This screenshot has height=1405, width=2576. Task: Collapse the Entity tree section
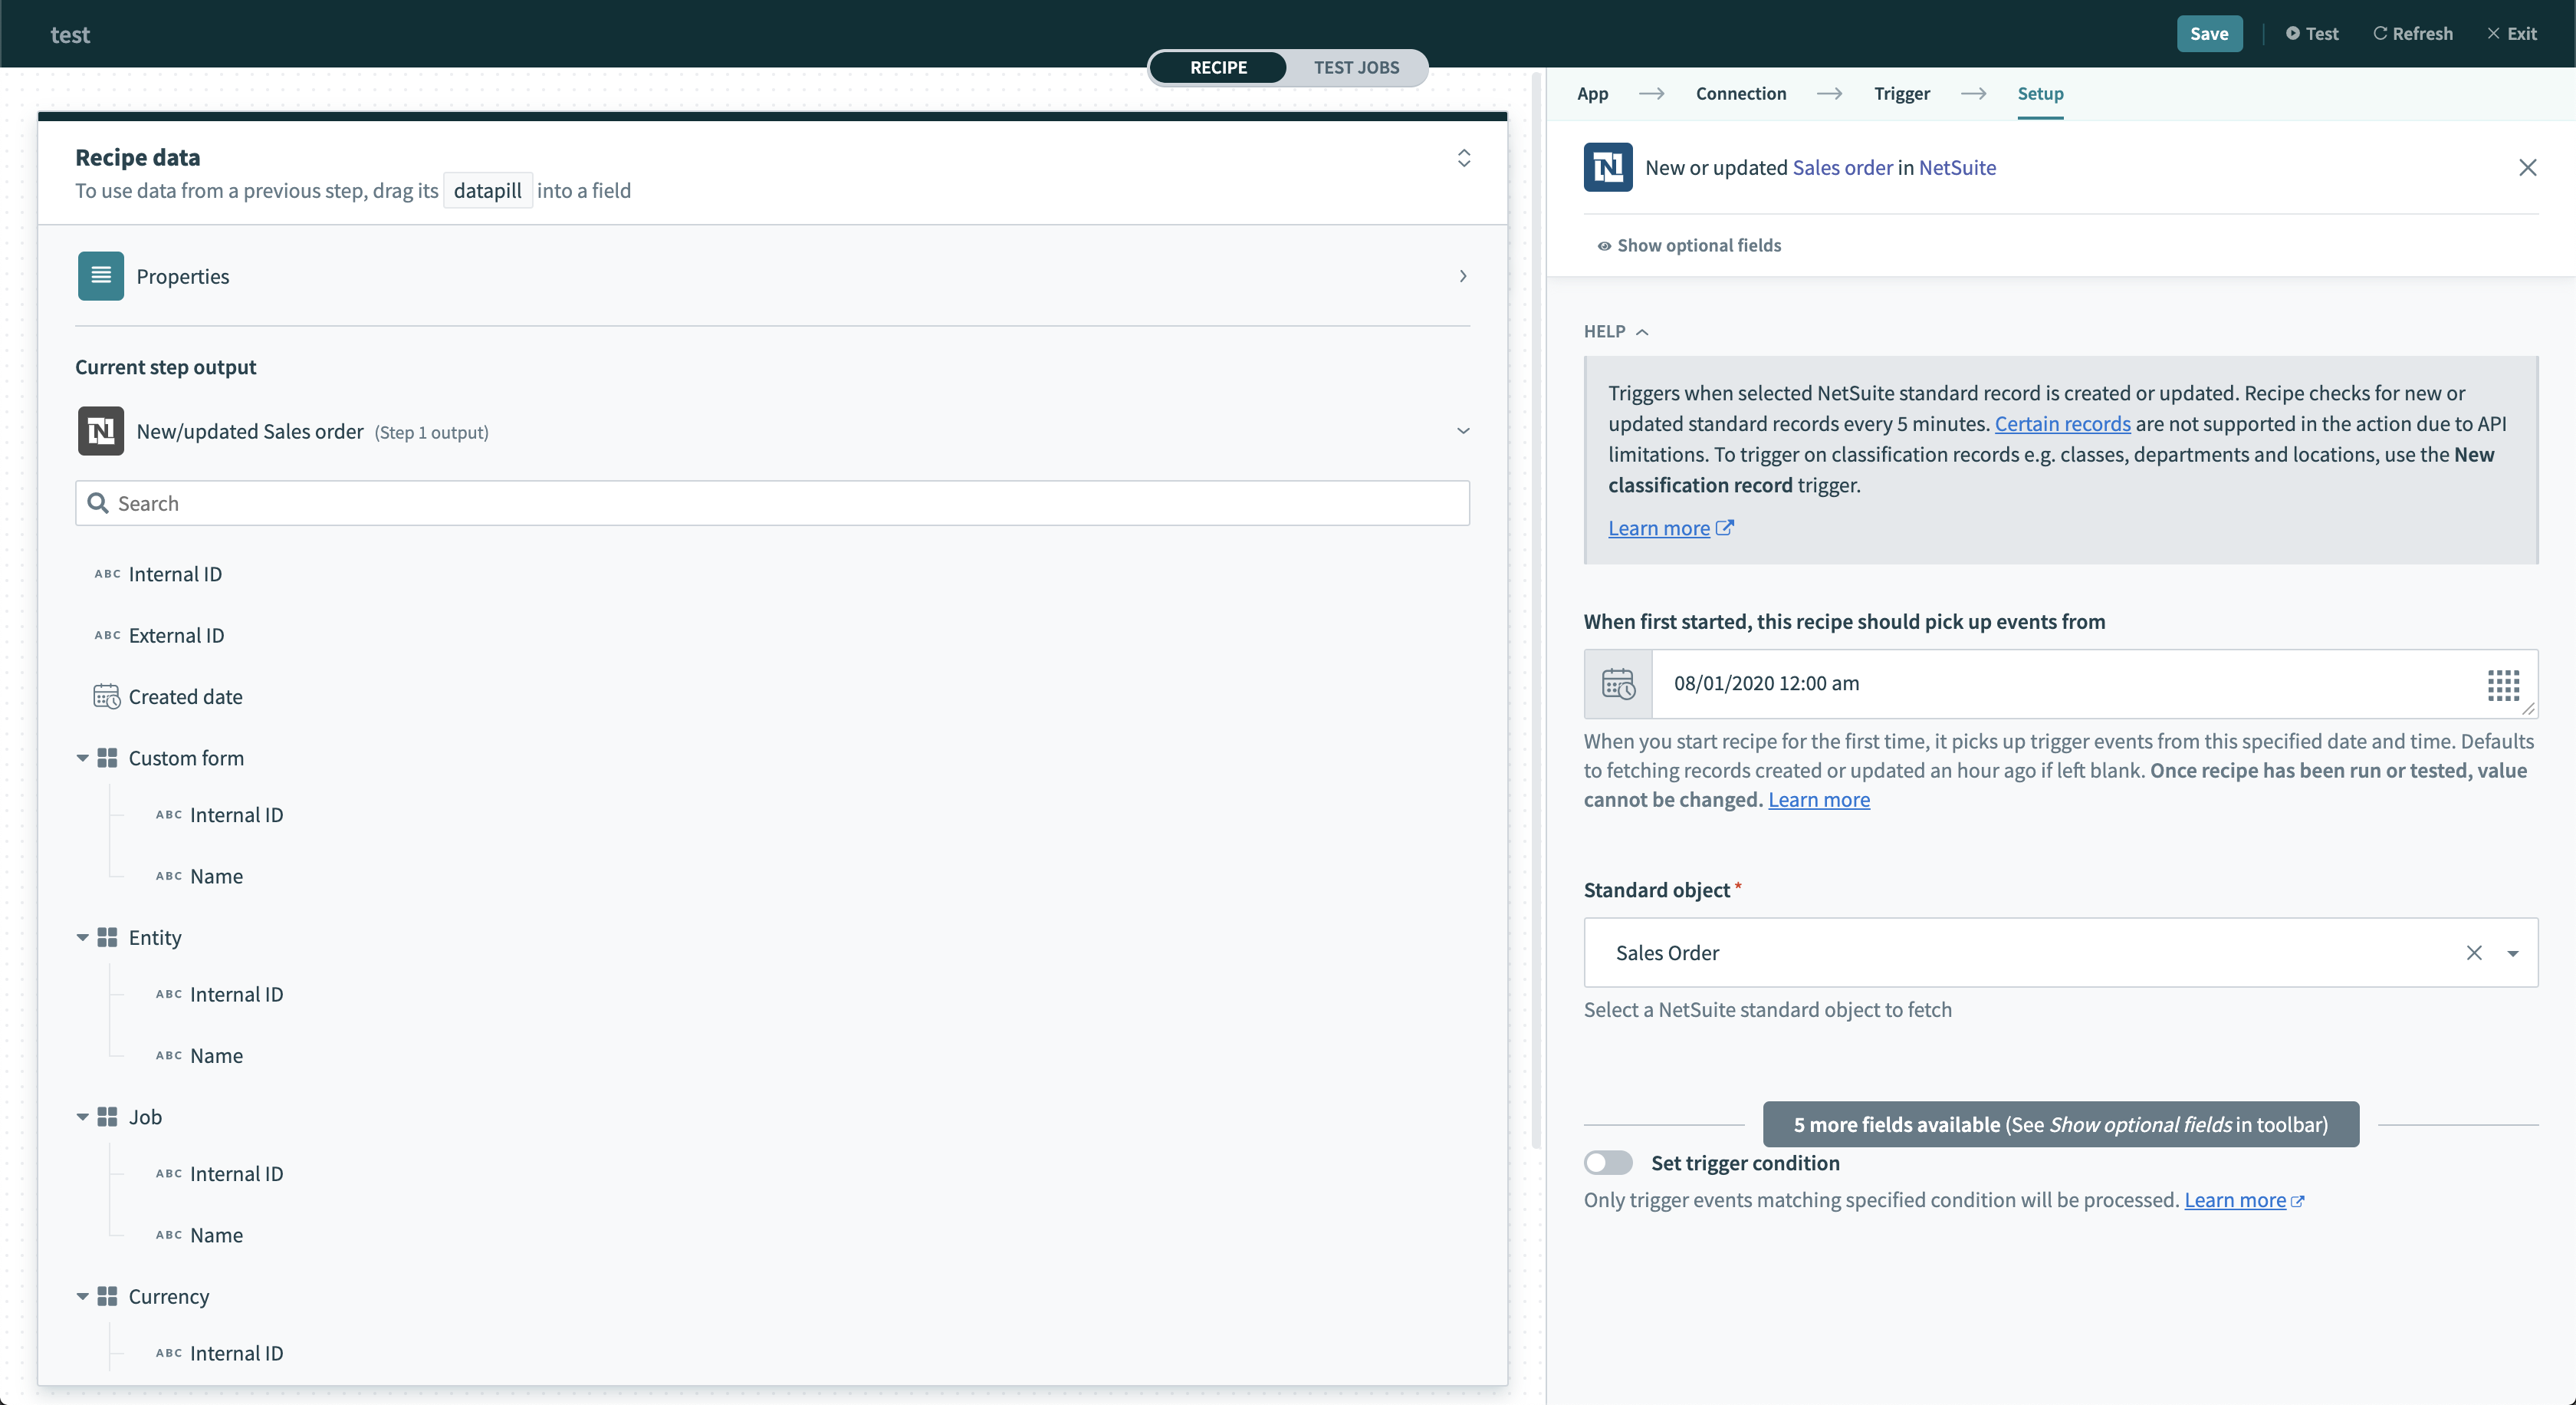tap(82, 938)
